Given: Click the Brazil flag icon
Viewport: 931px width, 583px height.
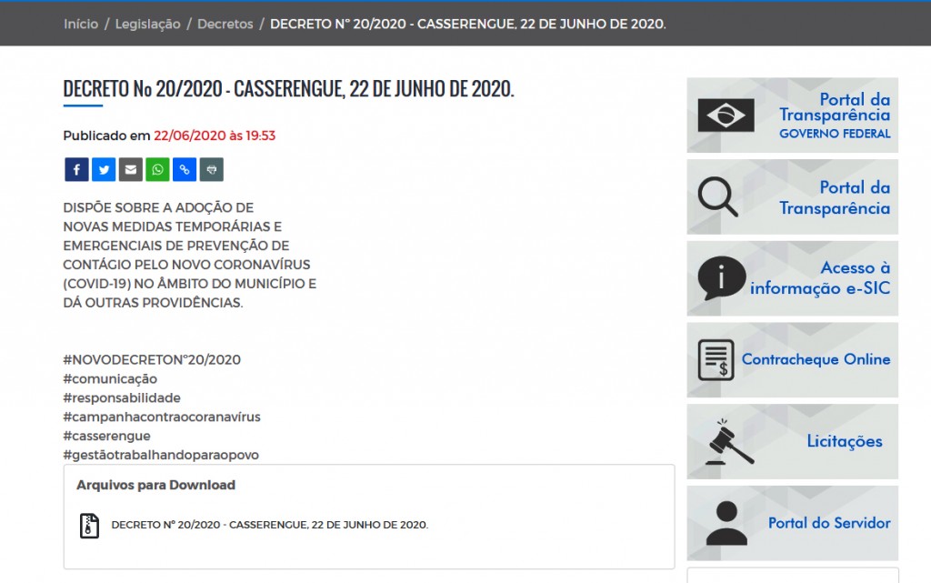Looking at the screenshot, I should pyautogui.click(x=726, y=116).
